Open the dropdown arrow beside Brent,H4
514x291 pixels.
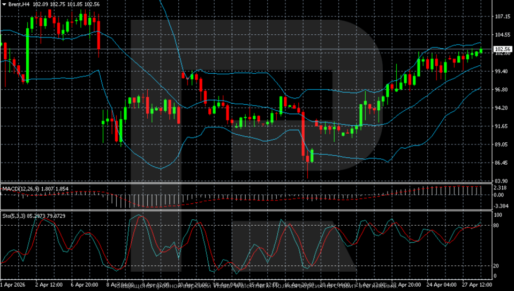coord(4,4)
